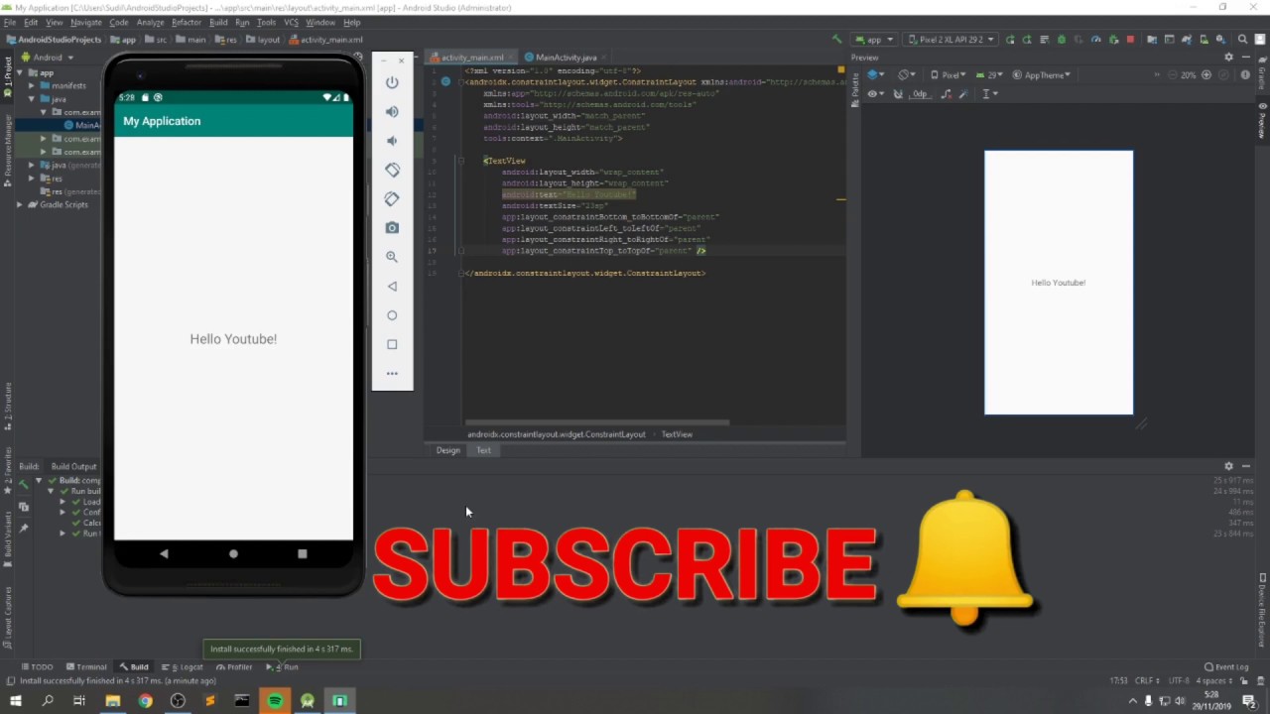Click Hello Youtube text in layout preview
This screenshot has width=1270, height=714.
pyautogui.click(x=1058, y=283)
